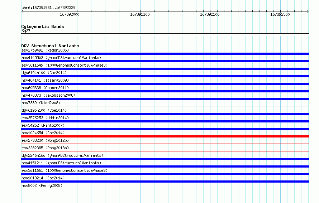Click the dgv2246n166 (gnomADStructuralVariants) label
The height and width of the screenshot is (203, 319).
pyautogui.click(x=62, y=155)
